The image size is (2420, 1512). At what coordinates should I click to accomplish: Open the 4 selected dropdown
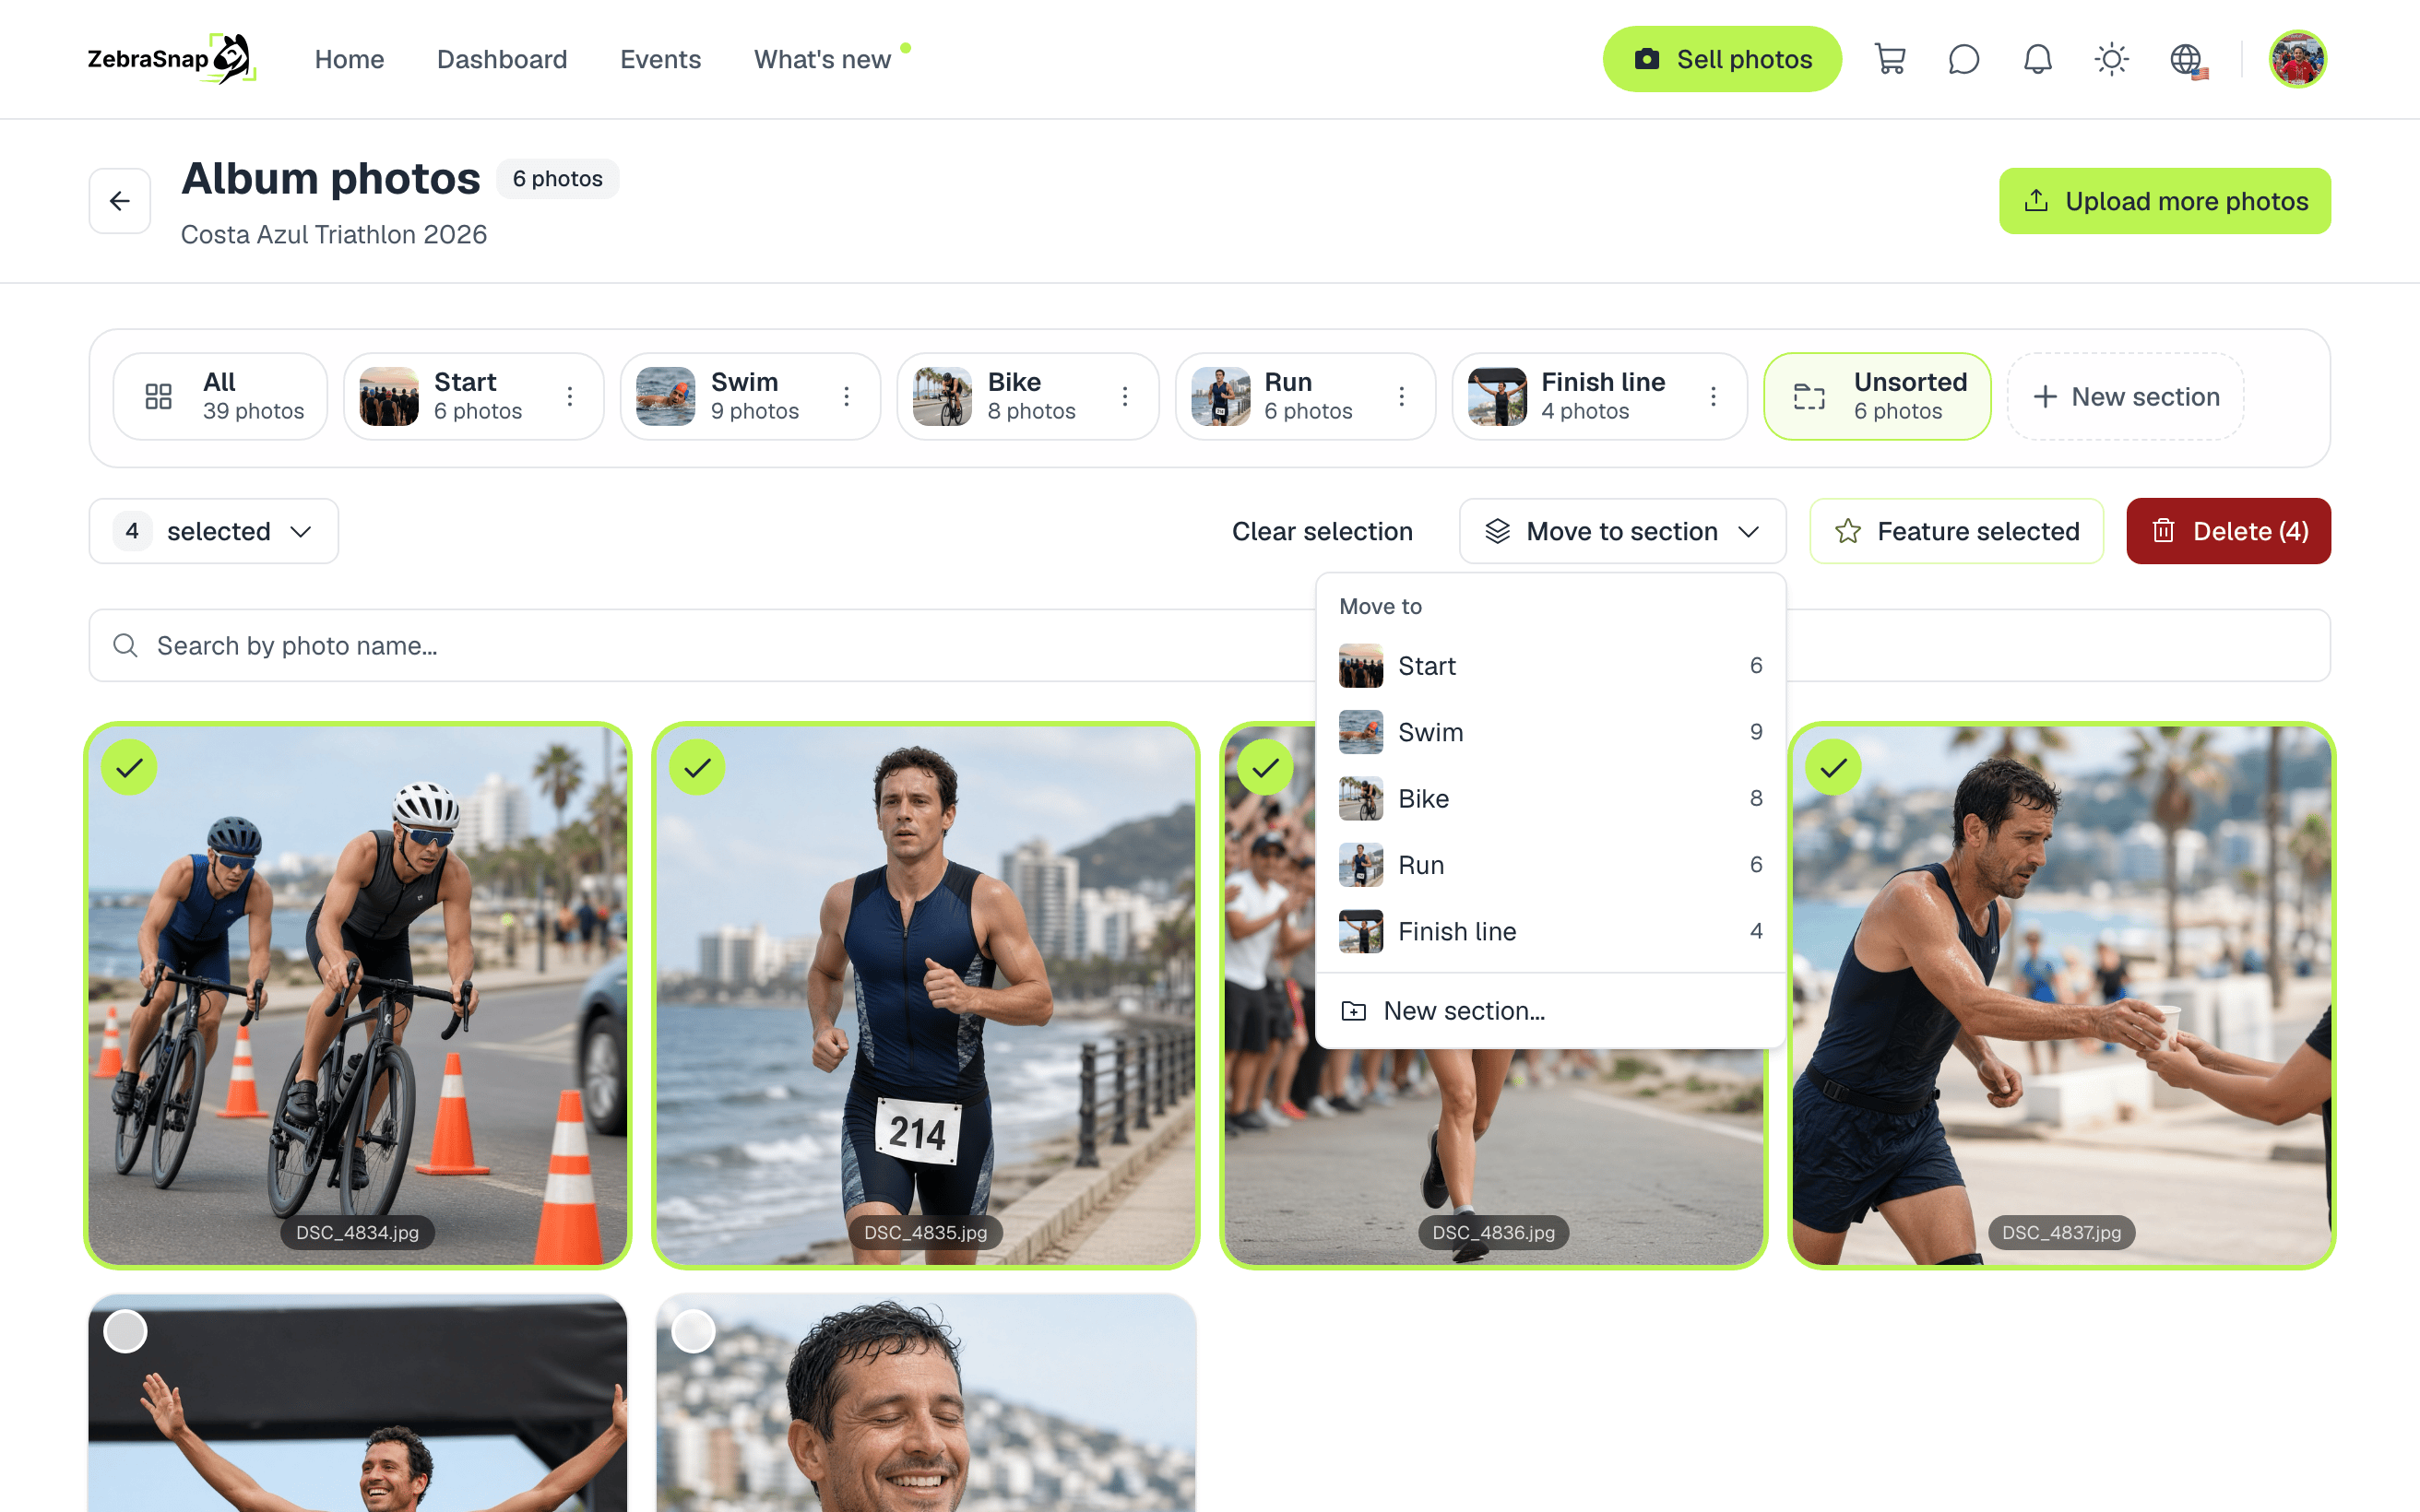pos(214,531)
